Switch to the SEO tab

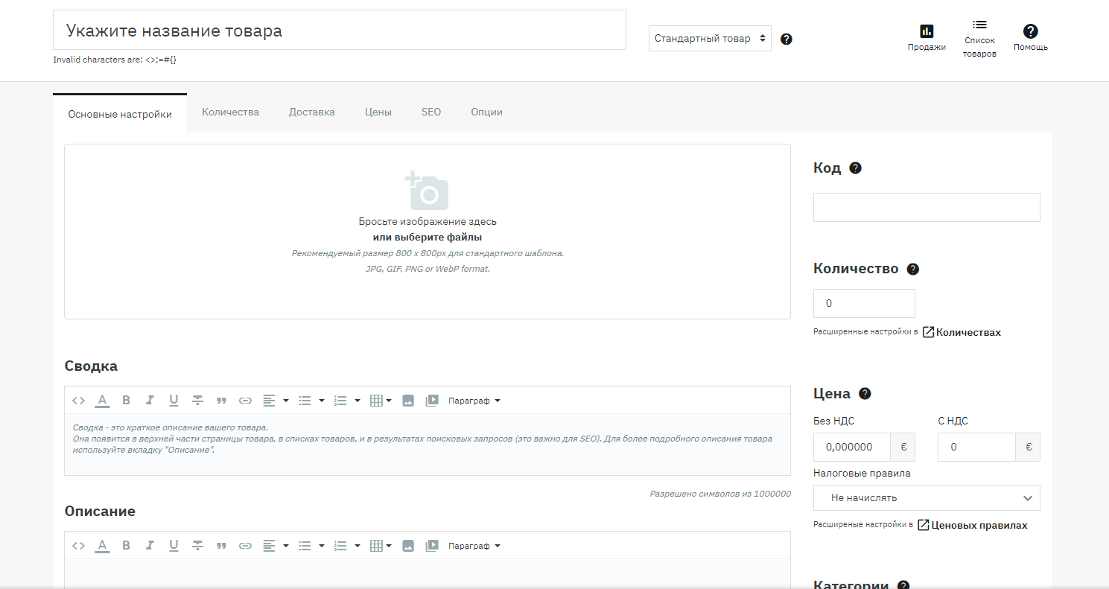[431, 112]
